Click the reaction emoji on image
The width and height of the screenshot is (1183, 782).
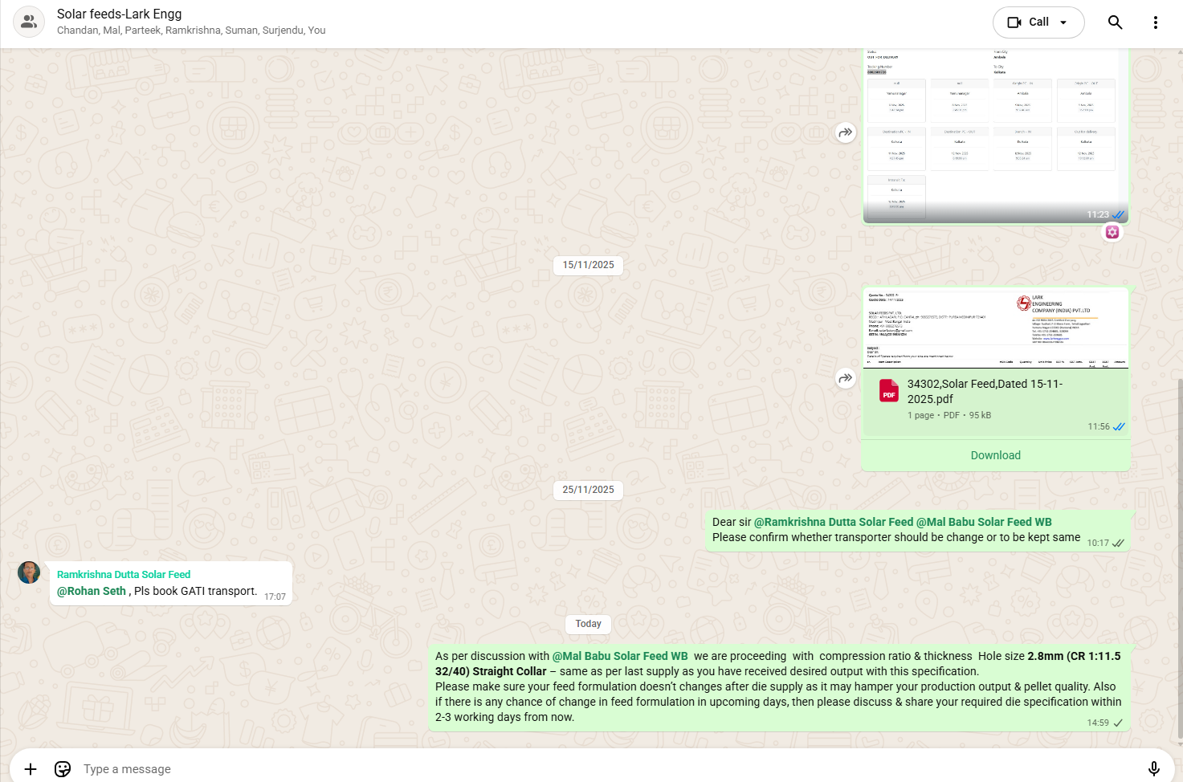click(1112, 232)
